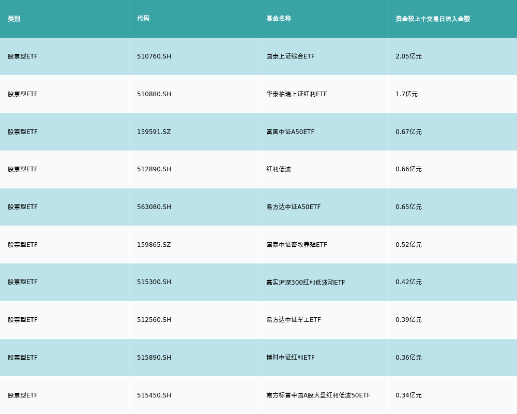Screen dimensions: 517x414
Task: Click the 0.66亿元 inflow value
Action: (x=408, y=169)
